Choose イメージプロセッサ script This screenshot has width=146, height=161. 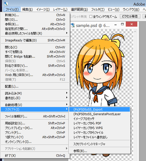99,119
